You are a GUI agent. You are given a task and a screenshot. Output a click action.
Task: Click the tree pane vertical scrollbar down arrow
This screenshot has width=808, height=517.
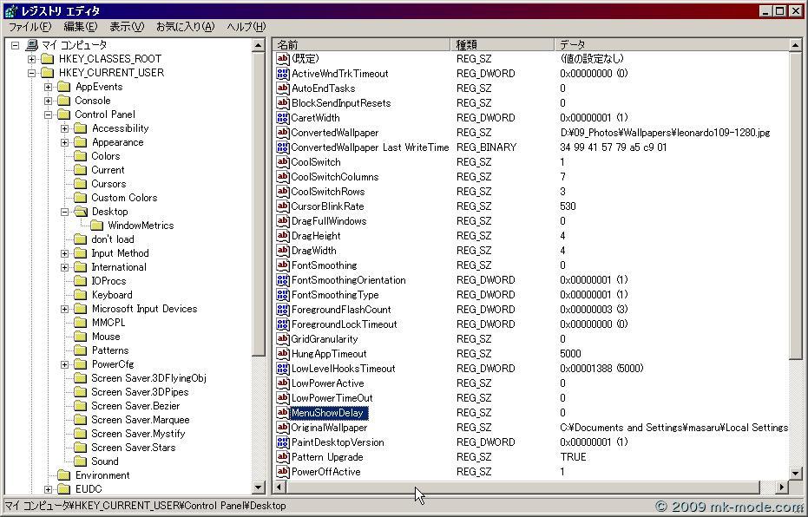[x=259, y=488]
